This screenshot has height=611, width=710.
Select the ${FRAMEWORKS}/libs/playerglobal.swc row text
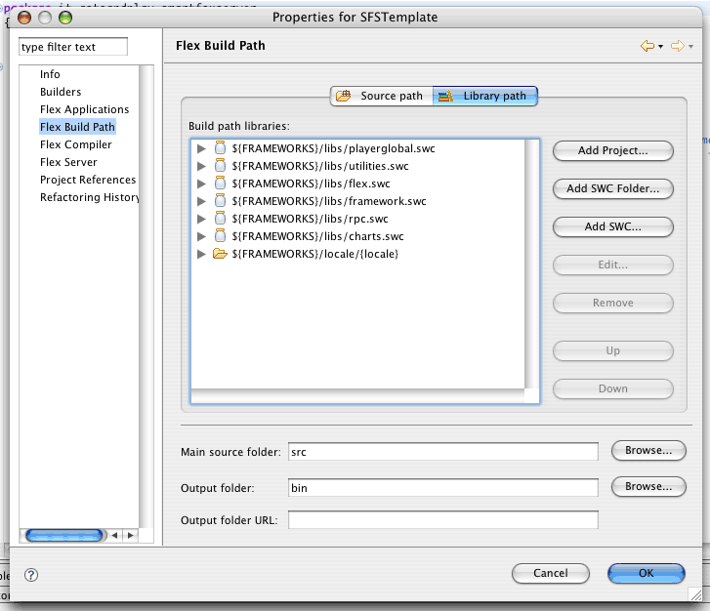pos(333,148)
